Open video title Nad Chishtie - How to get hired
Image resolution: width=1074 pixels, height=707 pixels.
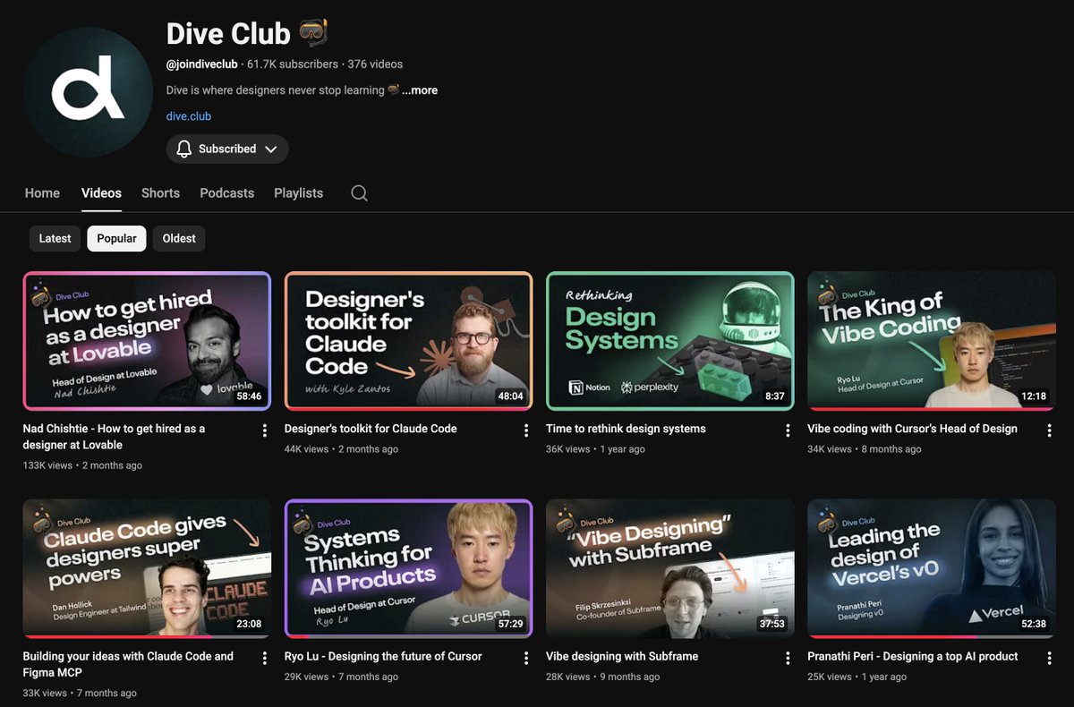coord(114,437)
